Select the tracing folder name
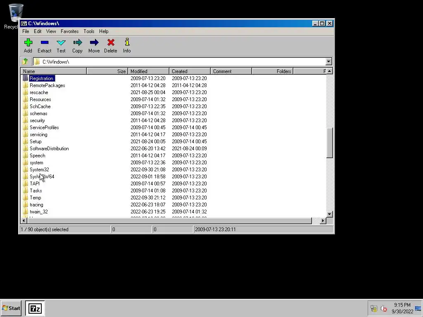The height and width of the screenshot is (317, 423). (x=36, y=205)
